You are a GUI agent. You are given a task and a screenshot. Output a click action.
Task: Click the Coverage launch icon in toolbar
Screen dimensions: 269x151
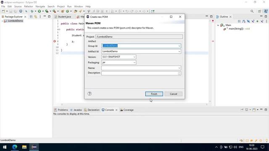(x=47, y=11)
